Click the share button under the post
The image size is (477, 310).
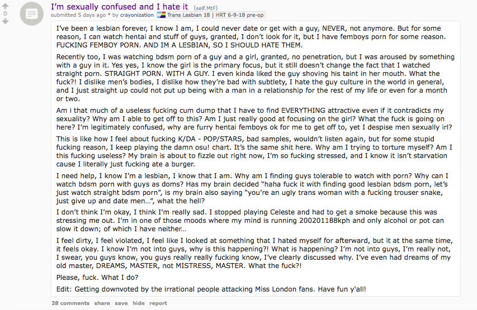tap(102, 303)
